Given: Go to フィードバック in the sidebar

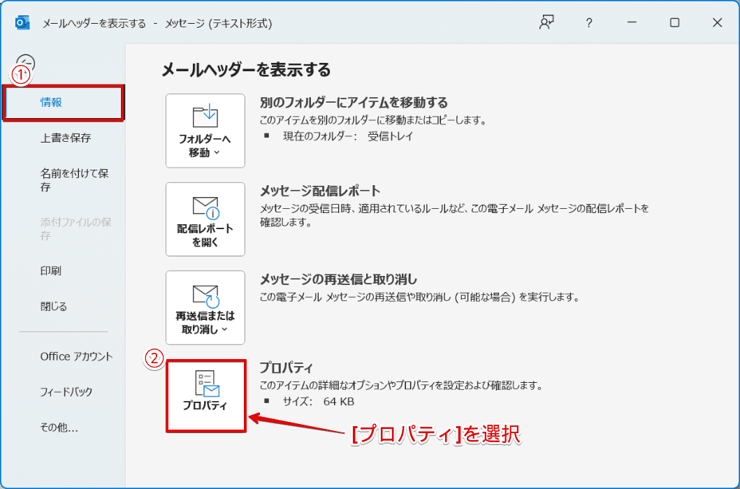Looking at the screenshot, I should [66, 392].
